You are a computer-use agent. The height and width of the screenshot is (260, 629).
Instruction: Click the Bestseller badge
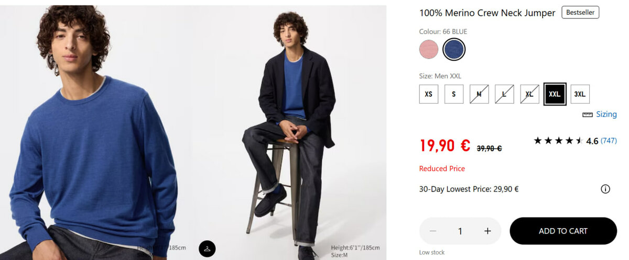580,13
